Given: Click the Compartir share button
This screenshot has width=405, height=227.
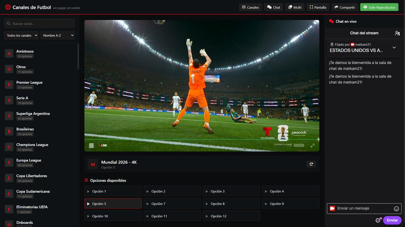Looking at the screenshot, I should (x=345, y=7).
